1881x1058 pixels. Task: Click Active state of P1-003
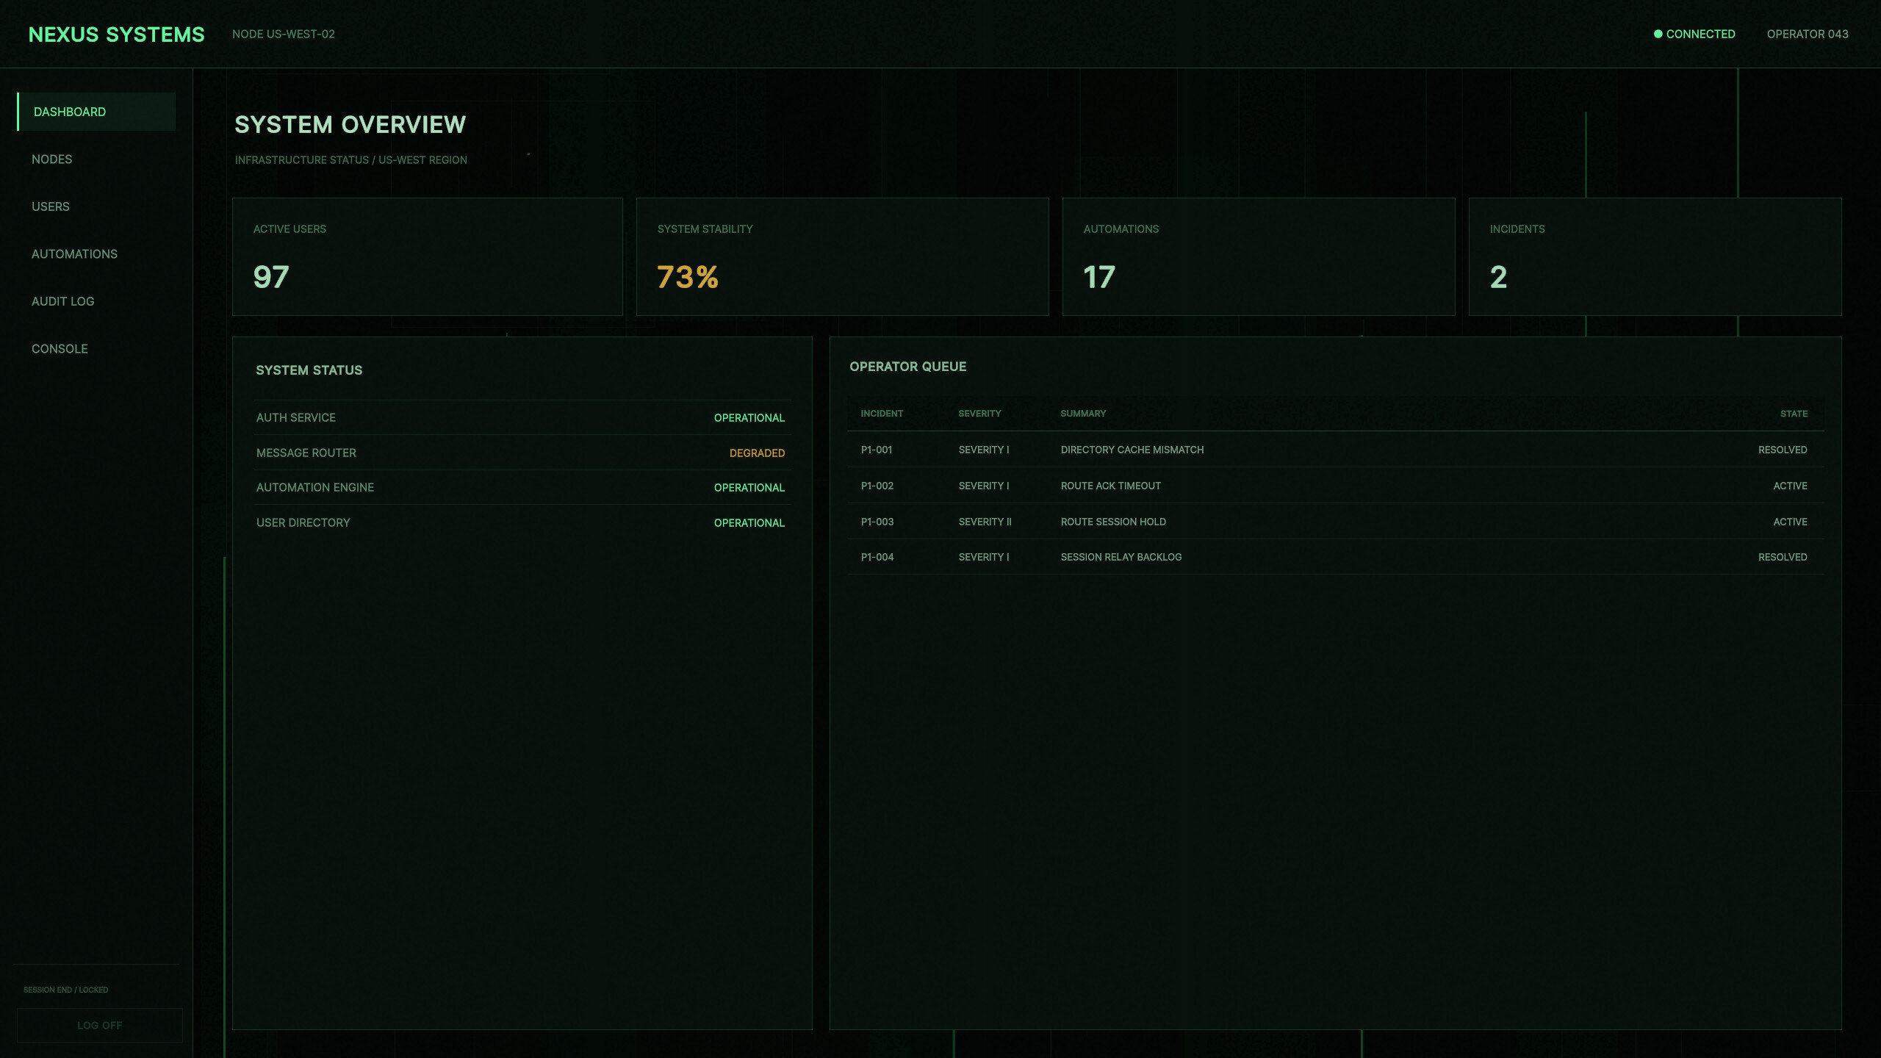[1790, 522]
